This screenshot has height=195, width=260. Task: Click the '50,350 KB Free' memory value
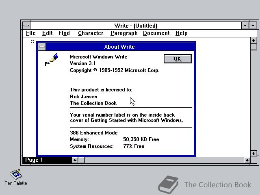click(141, 139)
